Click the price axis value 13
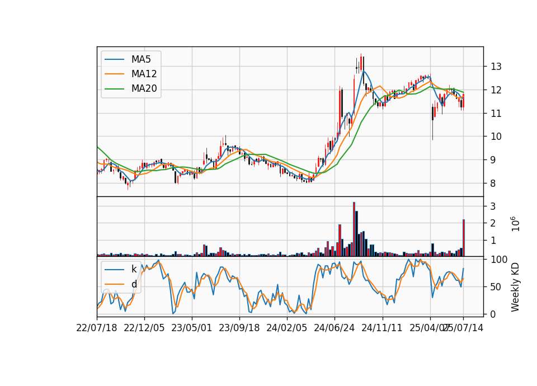This screenshot has width=537, height=386. coord(496,67)
